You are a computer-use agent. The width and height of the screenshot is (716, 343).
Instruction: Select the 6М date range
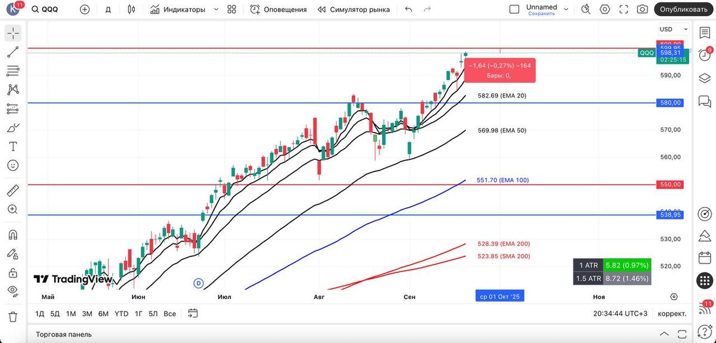coord(103,313)
